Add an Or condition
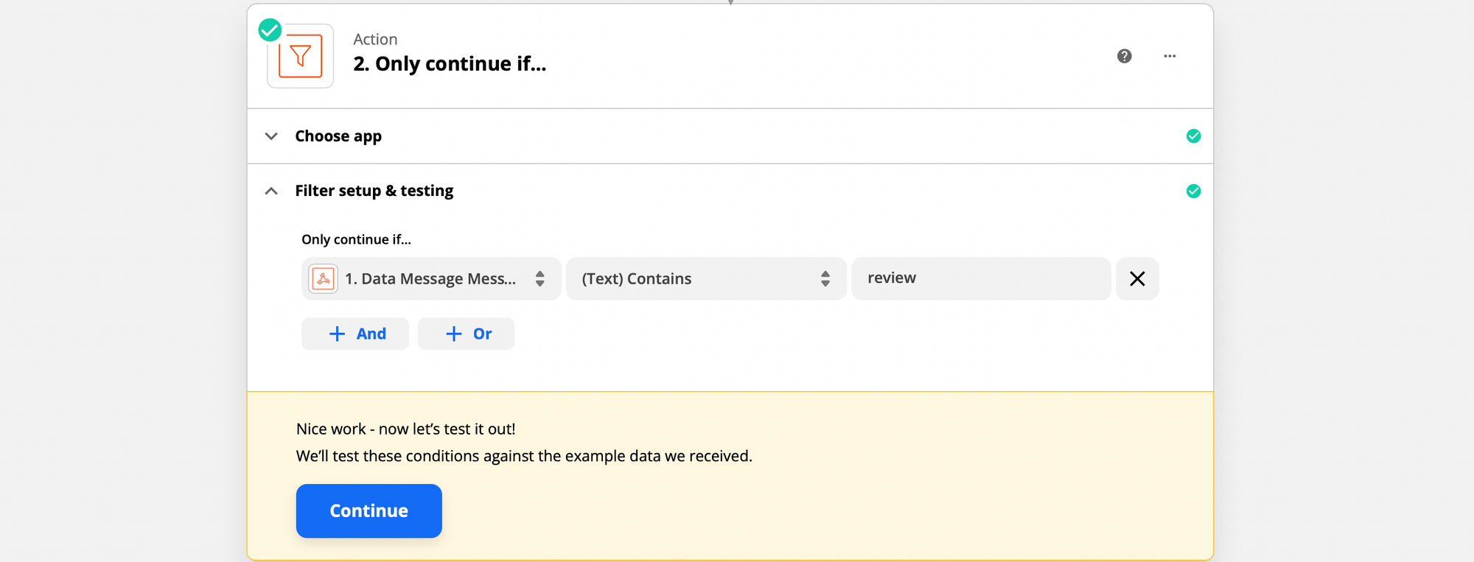This screenshot has height=562, width=1474. pos(466,334)
